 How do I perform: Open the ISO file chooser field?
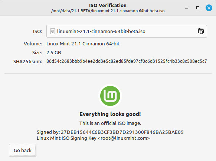(x=127, y=31)
